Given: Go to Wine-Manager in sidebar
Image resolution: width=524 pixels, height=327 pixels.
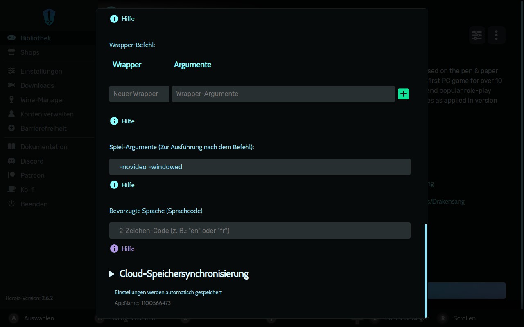Looking at the screenshot, I should coord(42,100).
